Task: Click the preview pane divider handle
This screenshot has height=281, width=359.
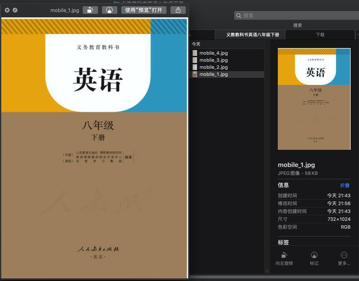Action: click(x=267, y=271)
